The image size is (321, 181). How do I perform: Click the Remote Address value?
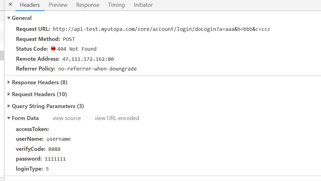(x=88, y=59)
